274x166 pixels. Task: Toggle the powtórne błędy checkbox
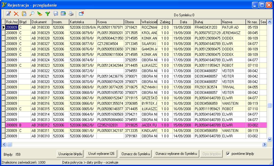pyautogui.click(x=228, y=154)
